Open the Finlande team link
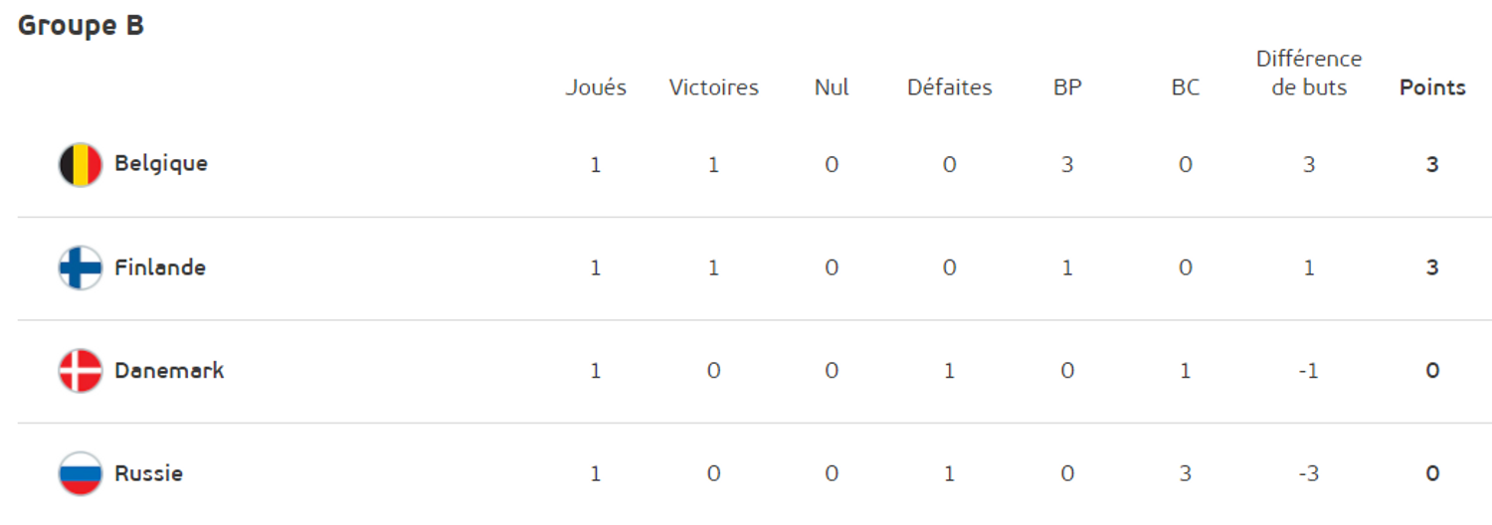Image resolution: width=1492 pixels, height=525 pixels. coord(160,267)
